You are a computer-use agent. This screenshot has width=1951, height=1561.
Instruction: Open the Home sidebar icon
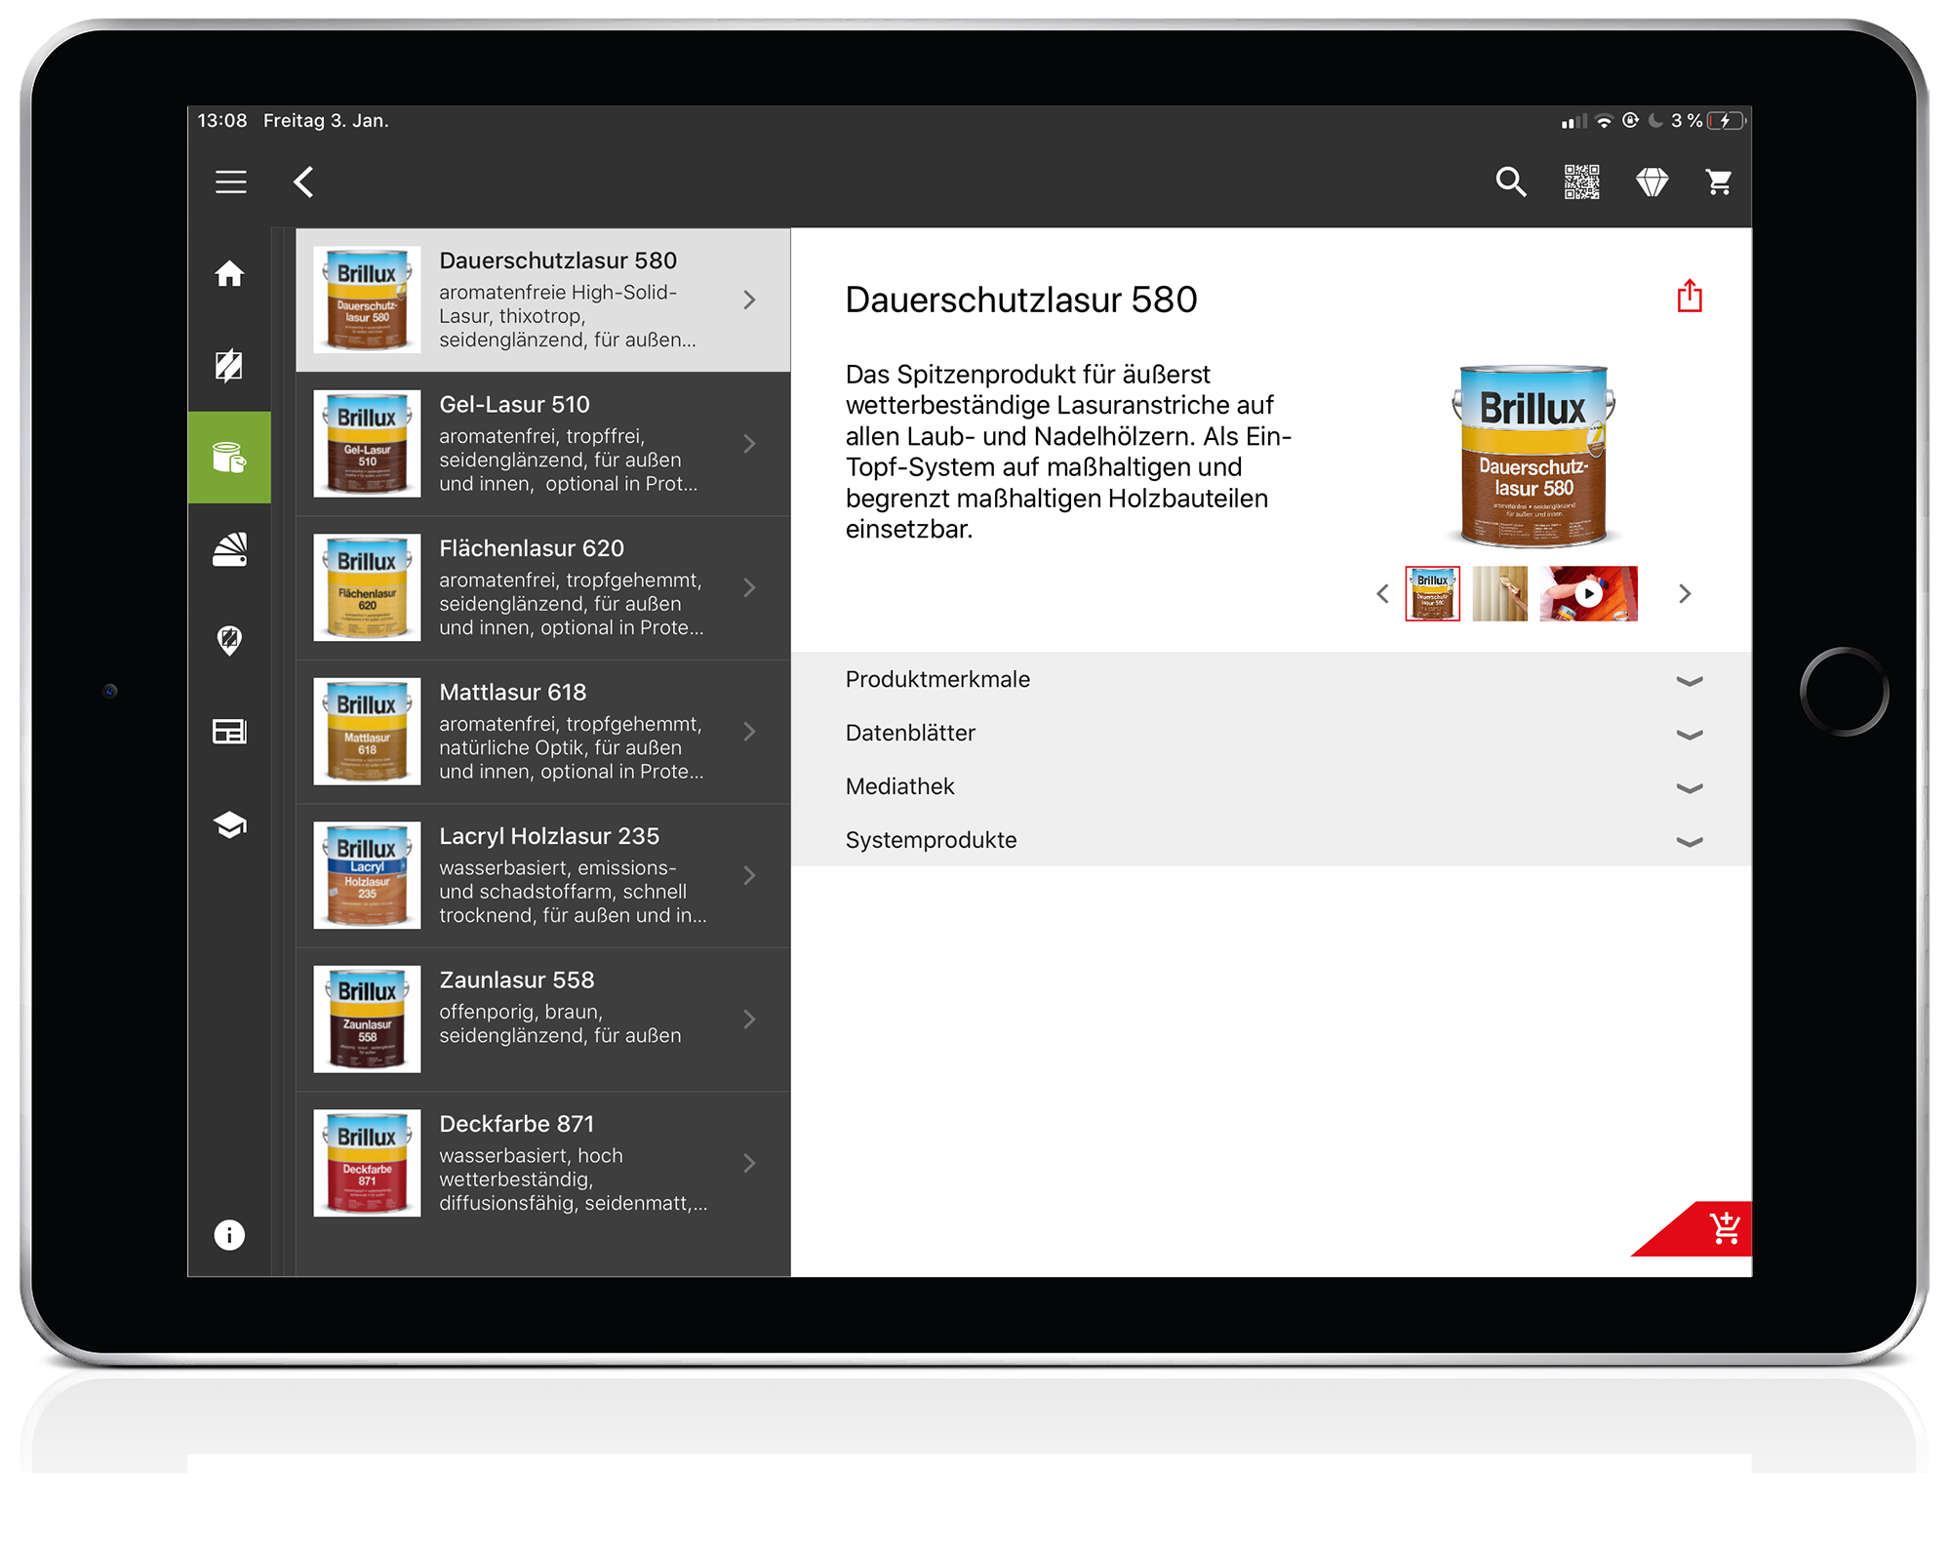(x=229, y=274)
